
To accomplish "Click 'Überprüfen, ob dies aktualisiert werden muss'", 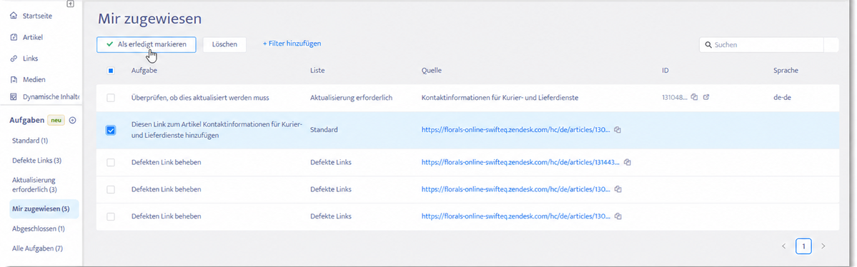I will 201,98.
